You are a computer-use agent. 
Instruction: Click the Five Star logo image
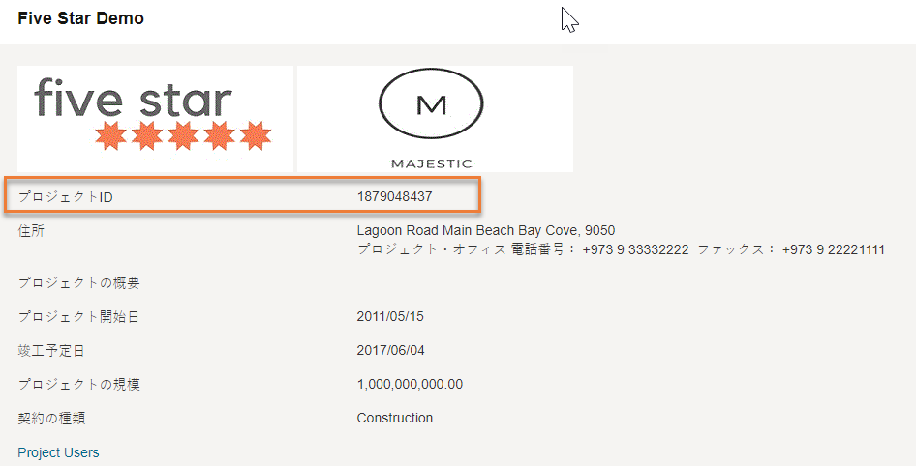pos(155,119)
